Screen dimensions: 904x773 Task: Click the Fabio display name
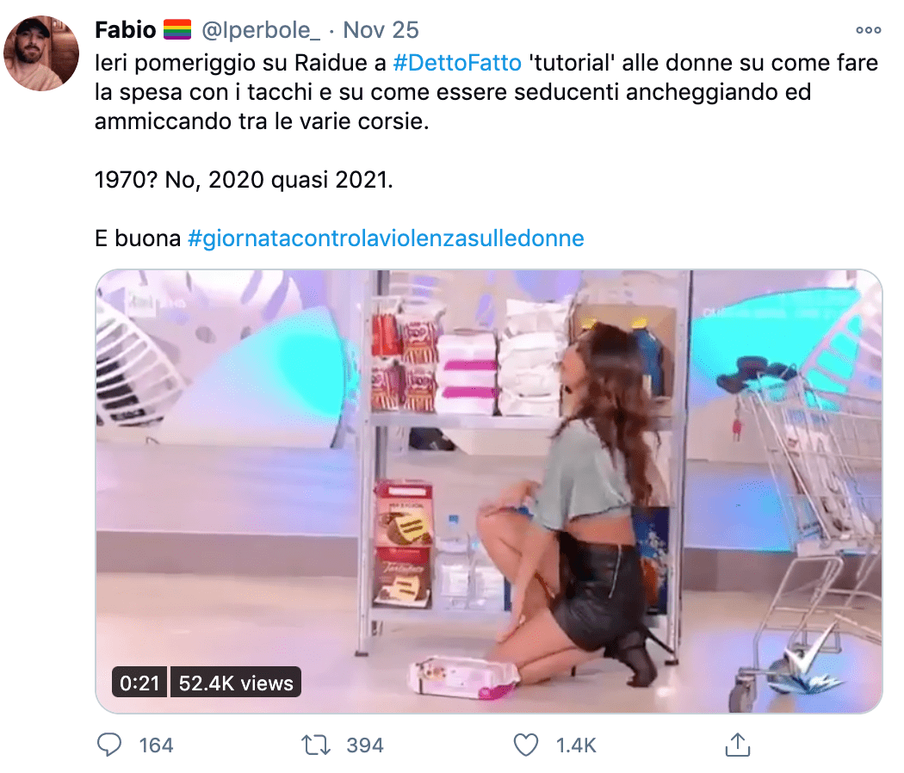(x=125, y=30)
